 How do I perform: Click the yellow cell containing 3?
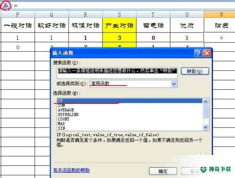coord(119,38)
